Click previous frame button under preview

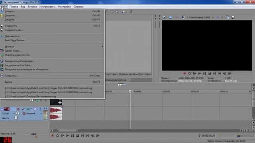pos(225,73)
